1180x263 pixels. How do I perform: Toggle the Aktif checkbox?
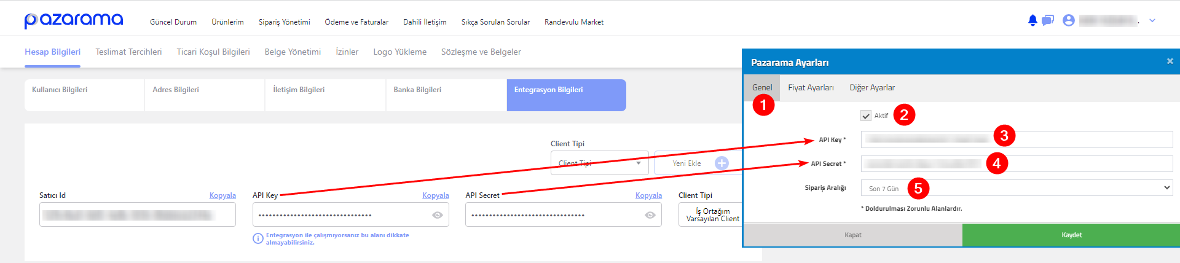(866, 116)
